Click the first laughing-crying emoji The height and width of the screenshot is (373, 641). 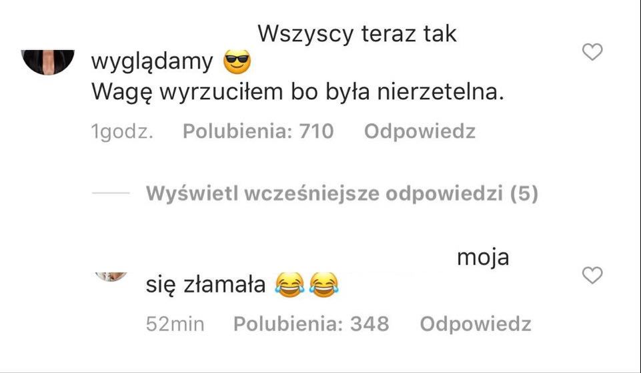(289, 284)
